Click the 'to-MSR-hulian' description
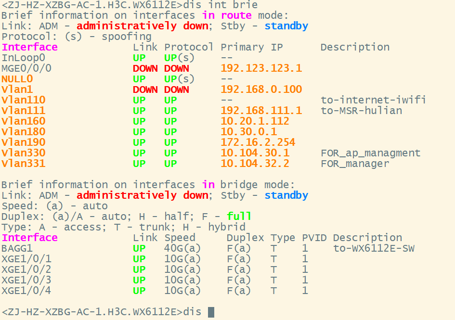Image resolution: width=455 pixels, height=320 pixels. point(361,111)
